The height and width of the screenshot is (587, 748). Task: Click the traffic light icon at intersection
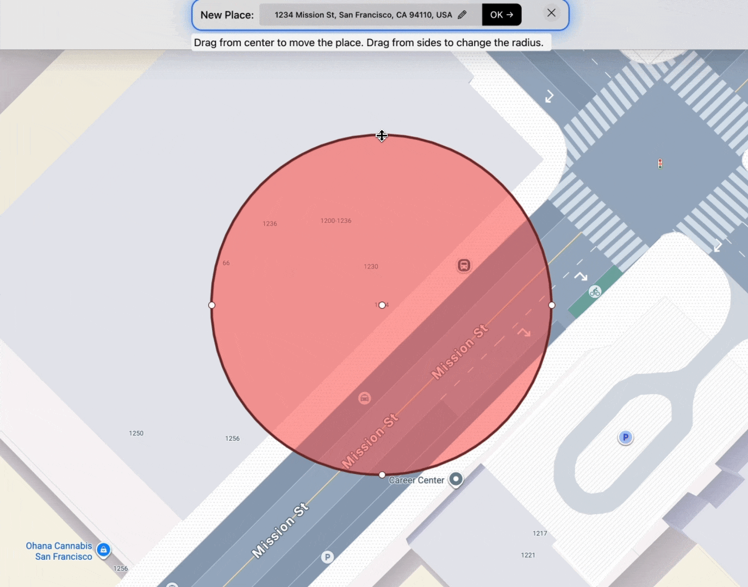[x=660, y=164]
